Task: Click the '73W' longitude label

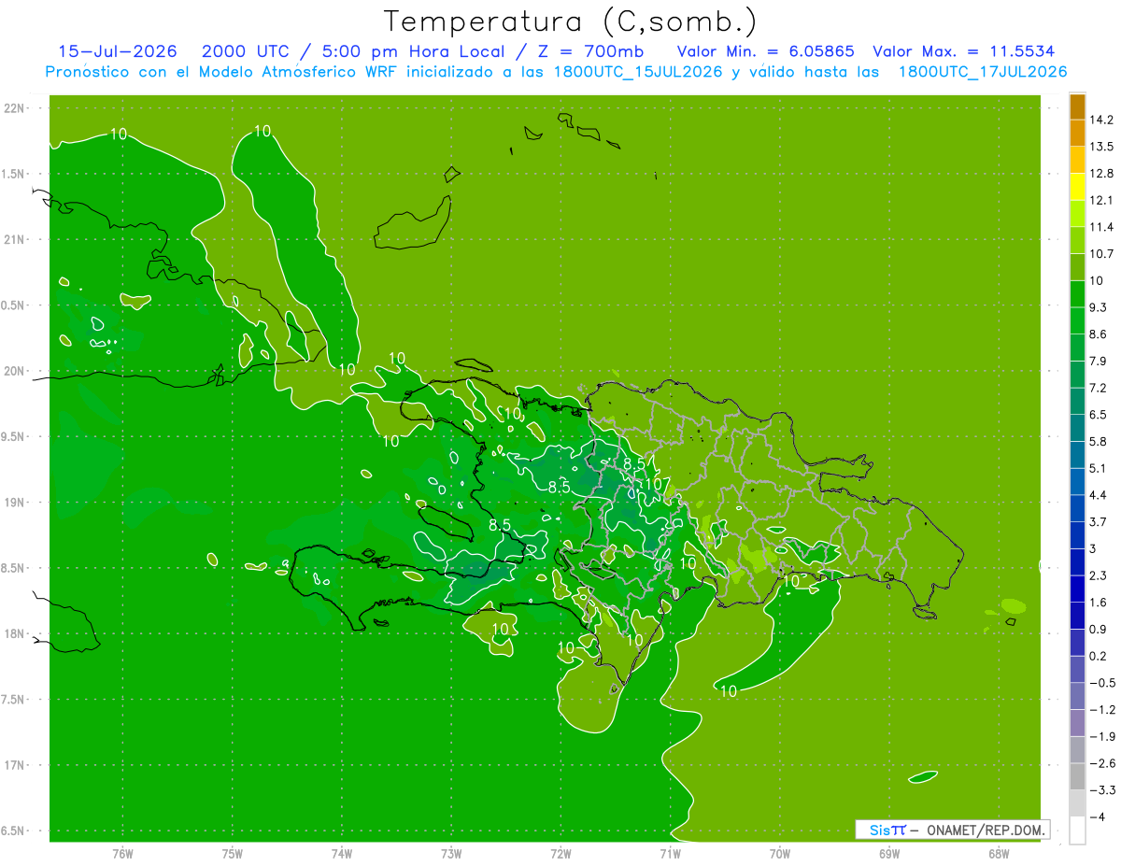Action: click(x=451, y=853)
